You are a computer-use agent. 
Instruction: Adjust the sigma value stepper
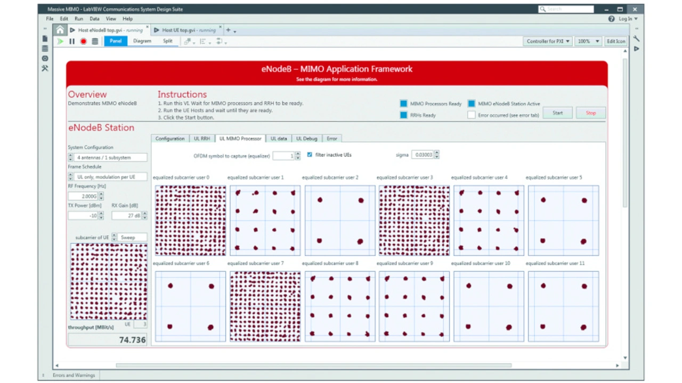(x=437, y=155)
